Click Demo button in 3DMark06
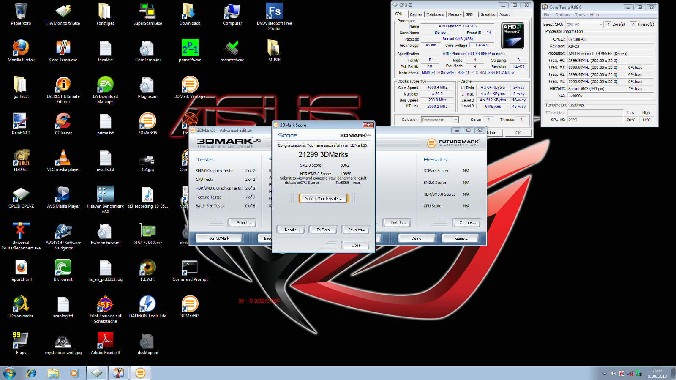The image size is (676, 380). pyautogui.click(x=417, y=238)
